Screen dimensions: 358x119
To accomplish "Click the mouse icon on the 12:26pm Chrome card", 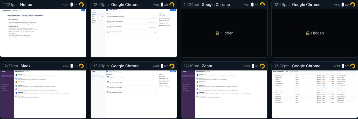I will point(343,5).
